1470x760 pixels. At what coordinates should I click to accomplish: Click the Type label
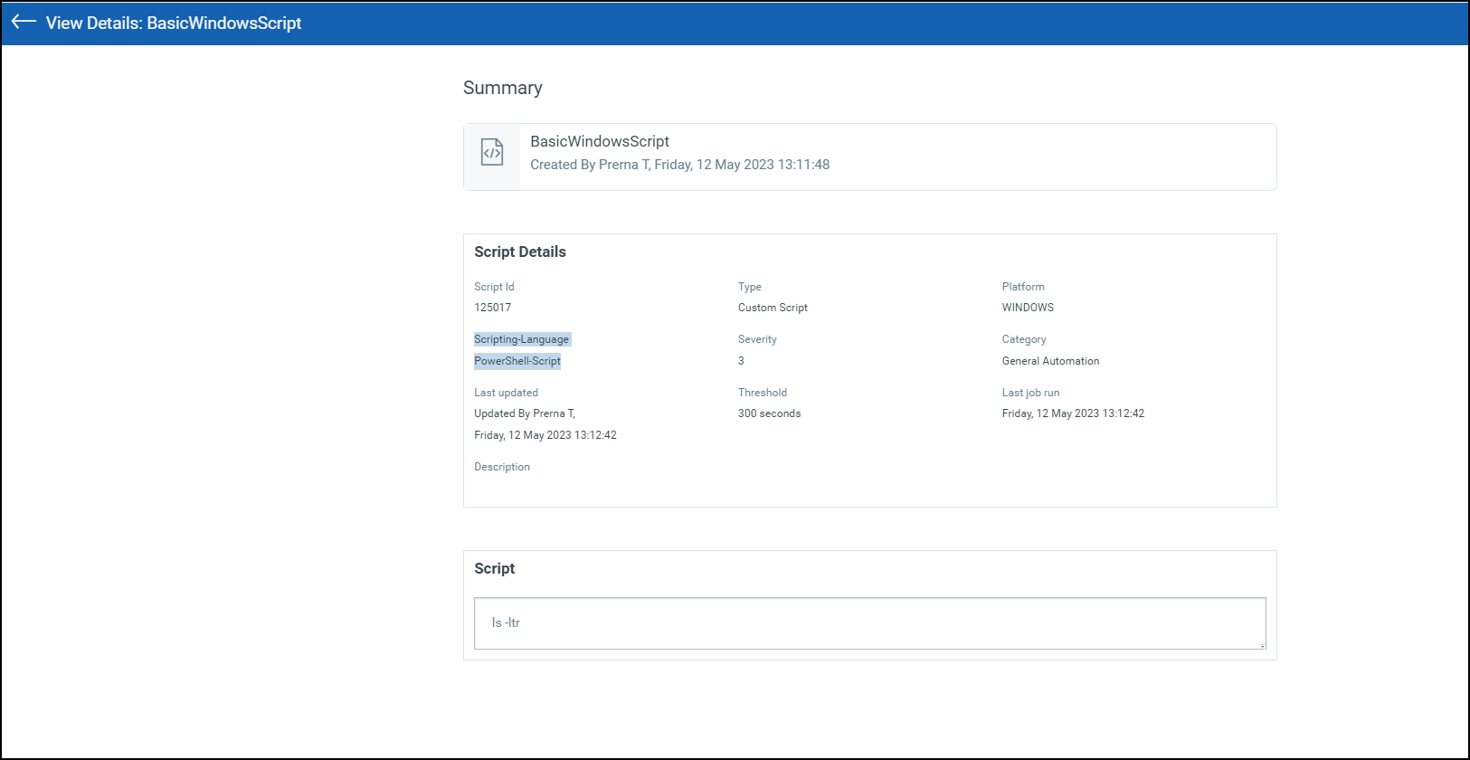click(750, 287)
